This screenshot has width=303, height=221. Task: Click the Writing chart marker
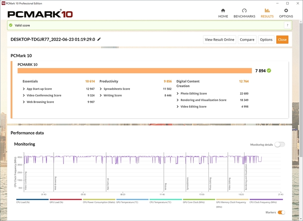point(166,187)
